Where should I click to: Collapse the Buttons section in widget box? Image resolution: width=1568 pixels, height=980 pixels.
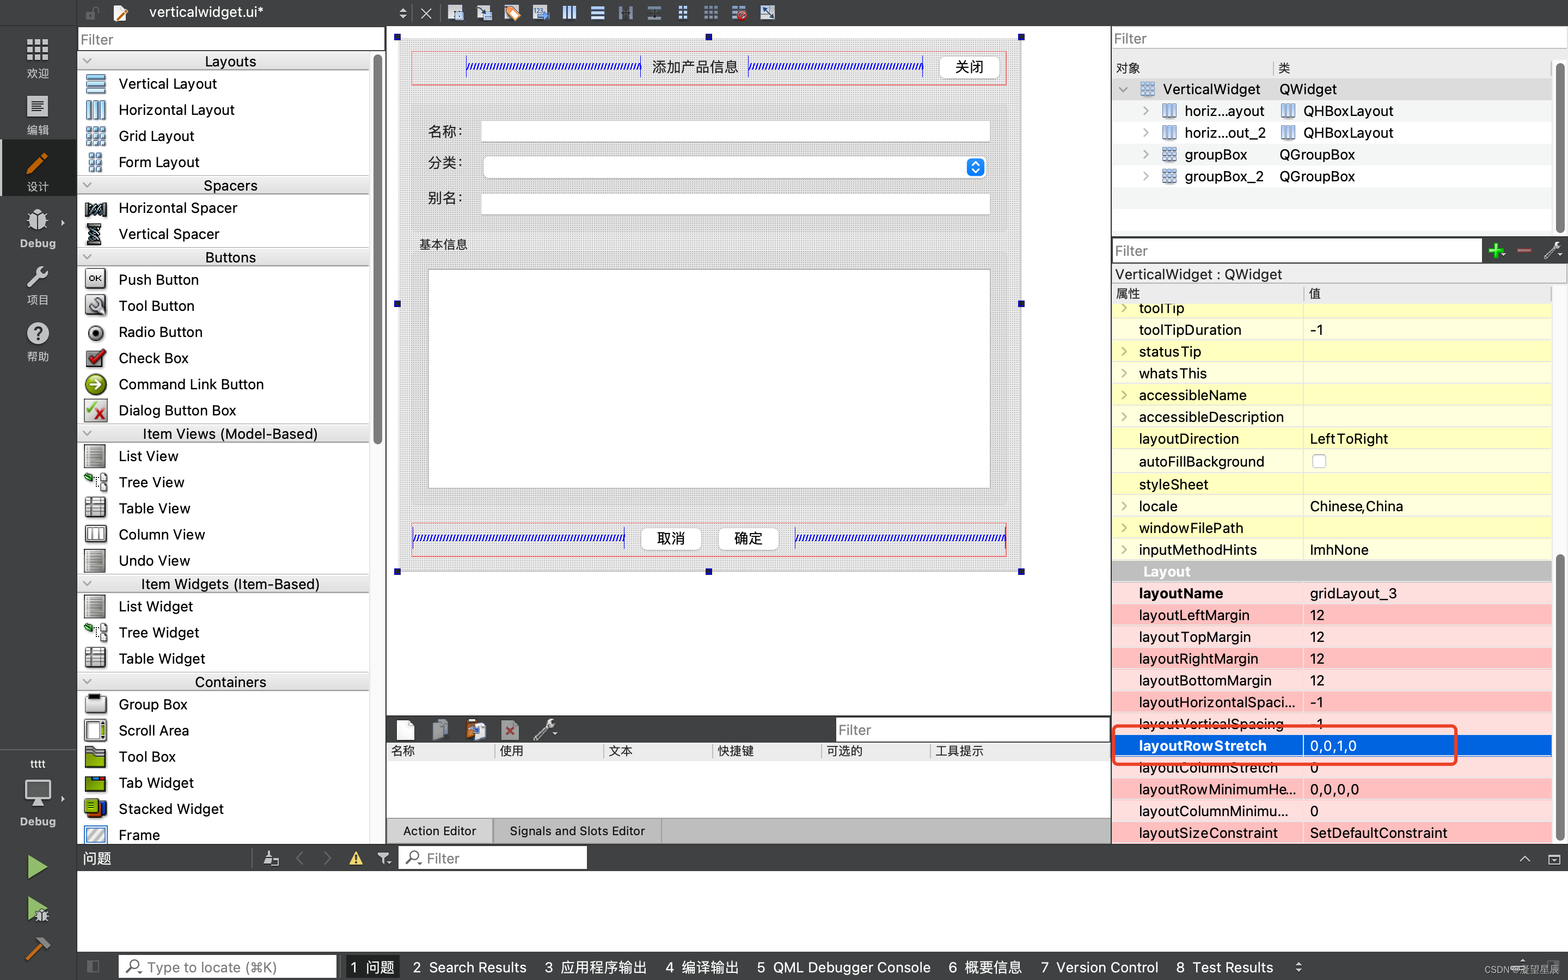click(88, 256)
